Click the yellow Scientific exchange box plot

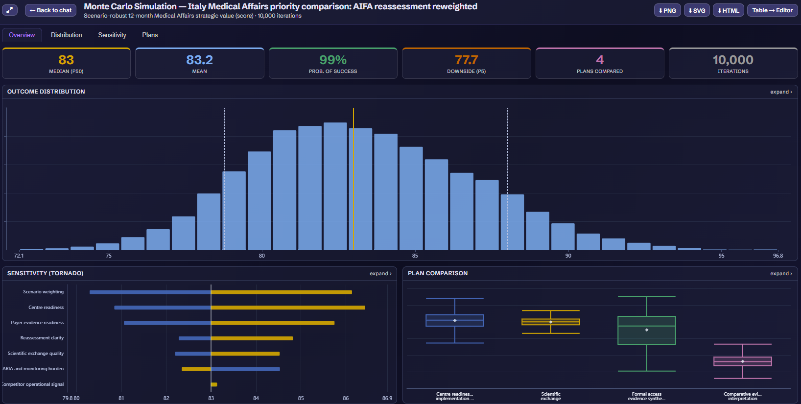551,322
